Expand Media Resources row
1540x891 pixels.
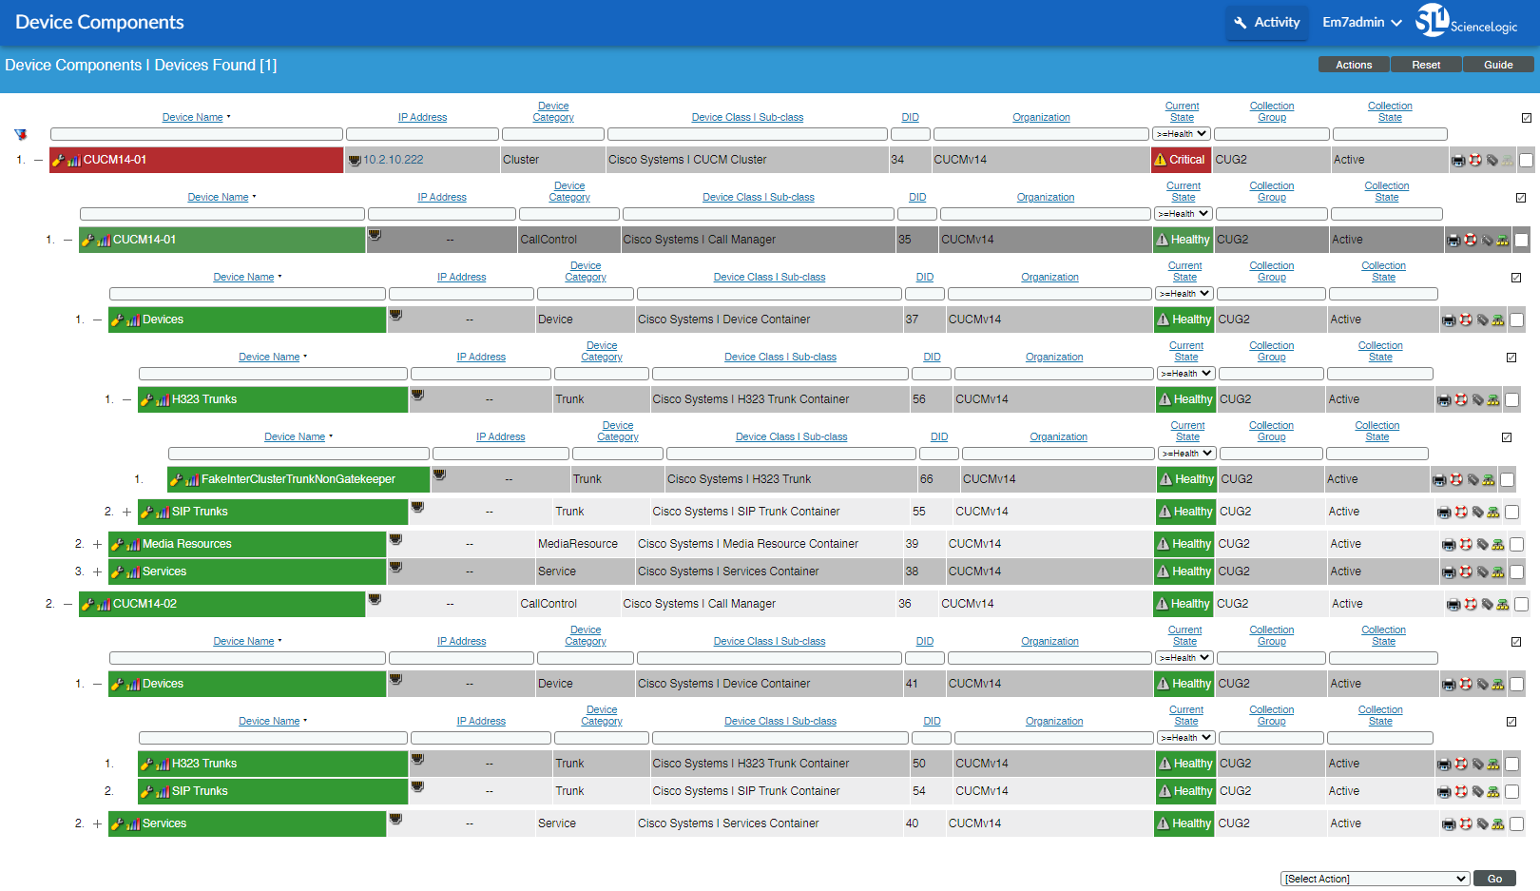(97, 544)
